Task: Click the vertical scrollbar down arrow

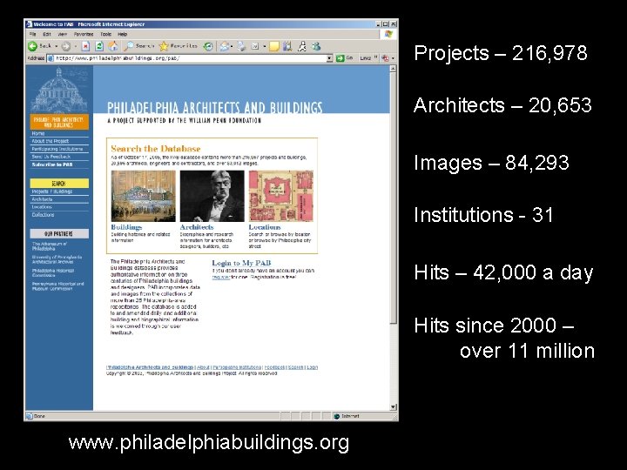Action: click(394, 406)
